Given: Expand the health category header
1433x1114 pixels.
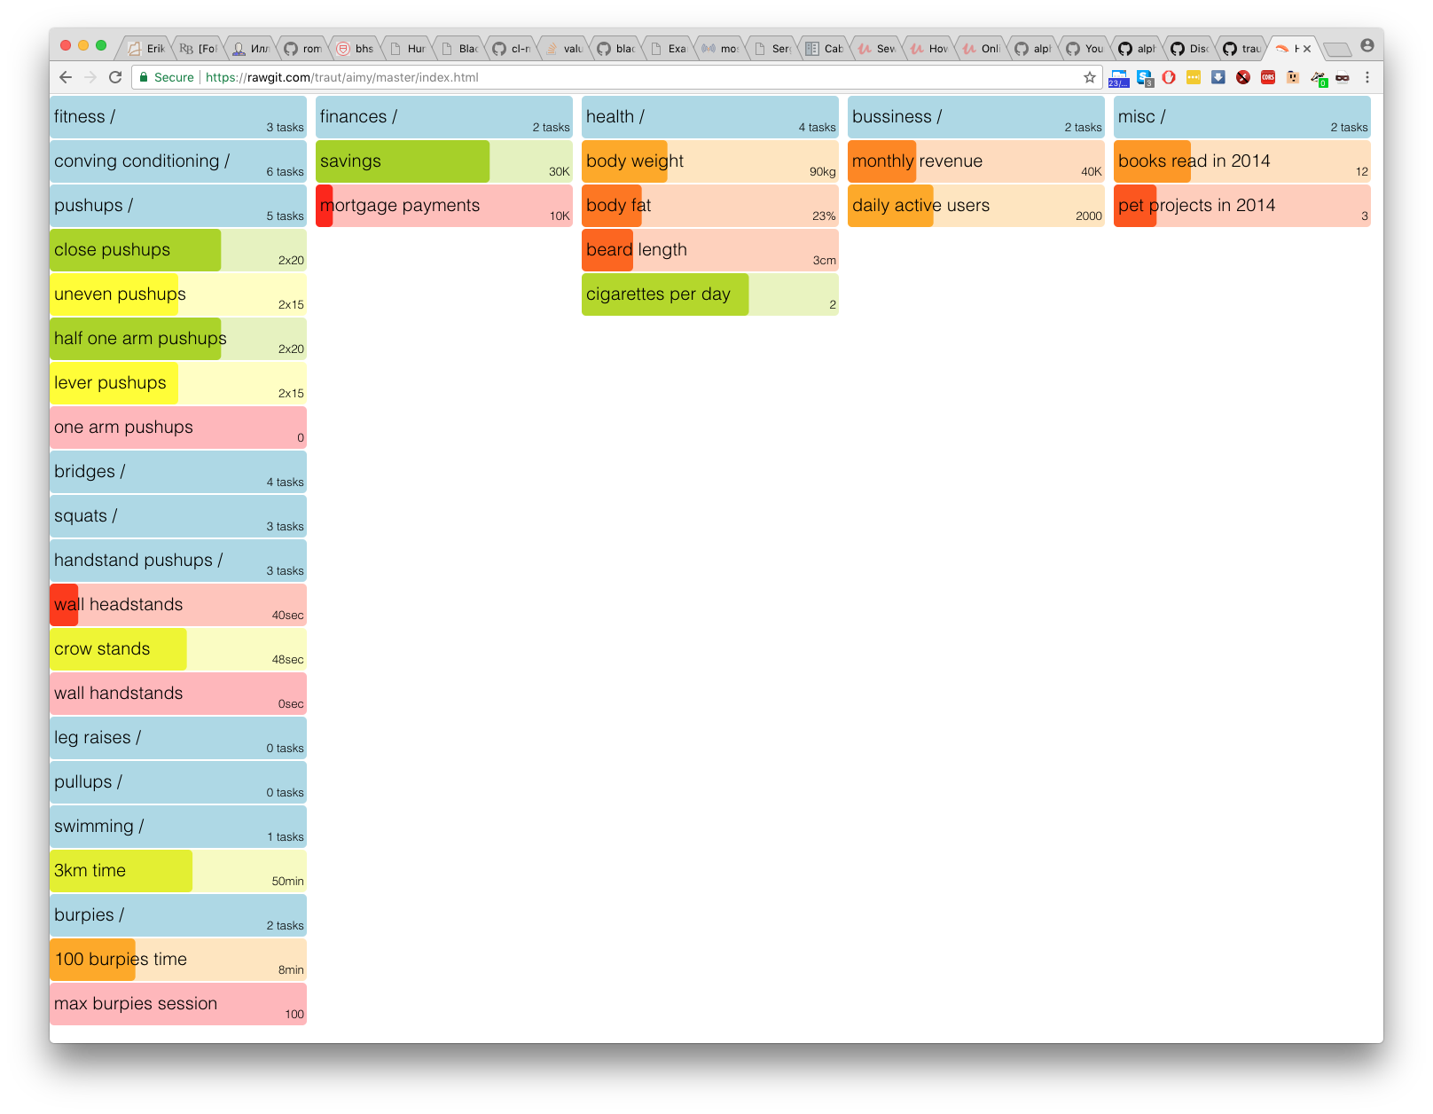Looking at the screenshot, I should coord(709,116).
